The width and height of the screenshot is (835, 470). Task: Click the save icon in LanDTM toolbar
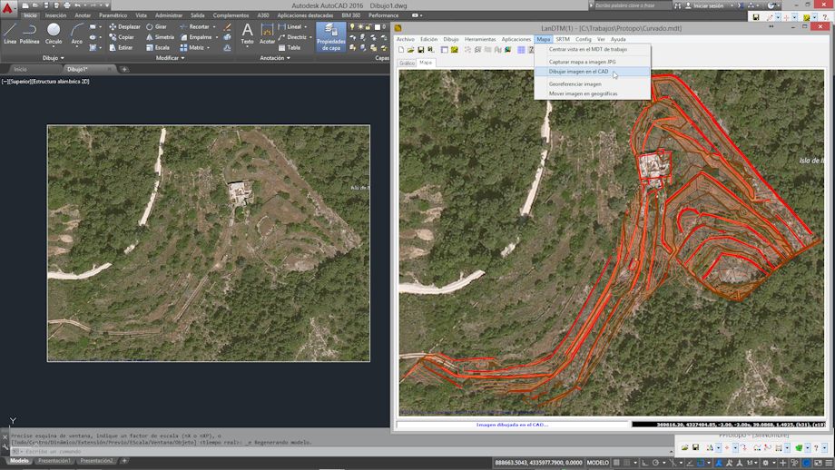[421, 50]
